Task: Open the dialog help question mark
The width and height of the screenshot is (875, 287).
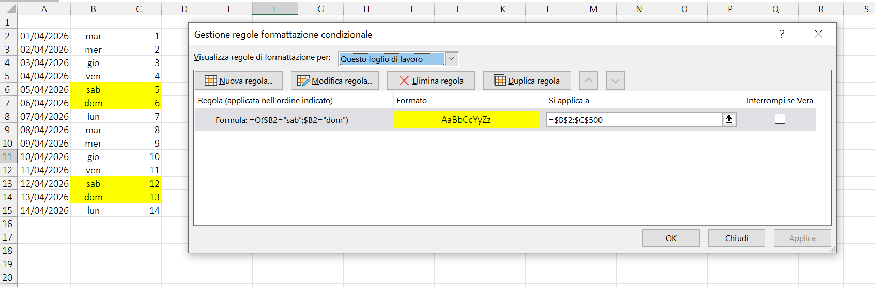Action: coord(782,34)
